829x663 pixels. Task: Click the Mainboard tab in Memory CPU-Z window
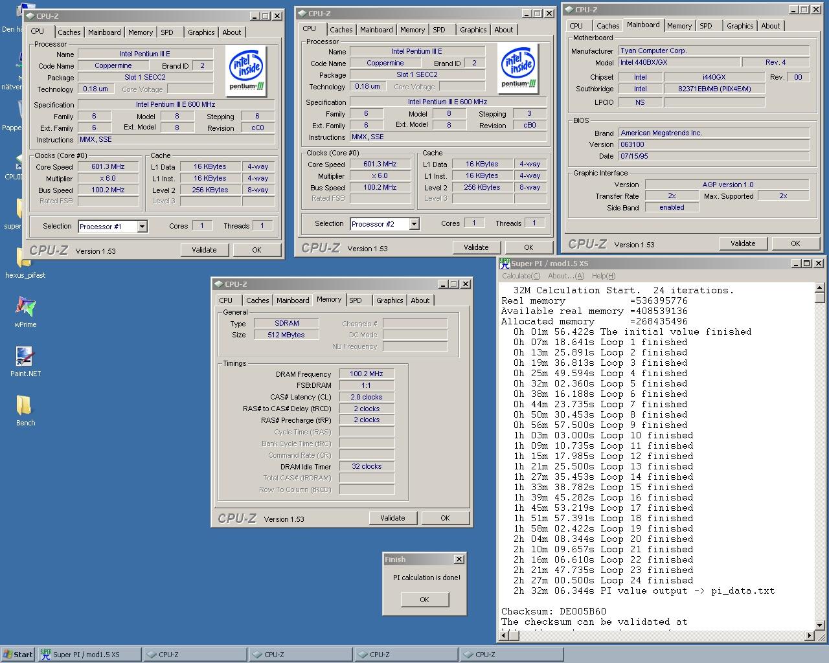tap(293, 300)
